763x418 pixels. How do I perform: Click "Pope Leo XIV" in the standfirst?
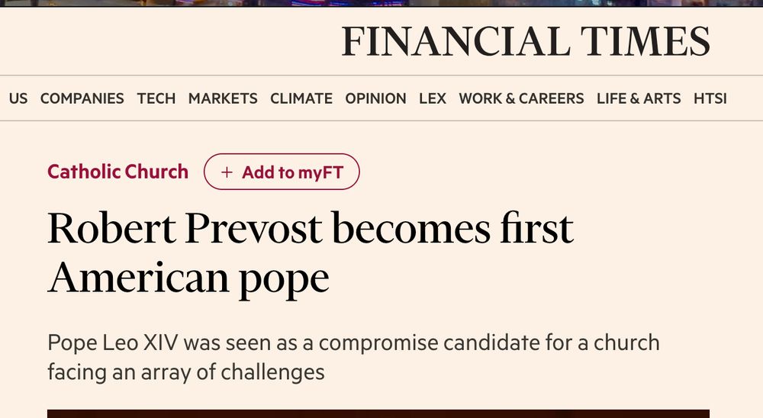click(113, 342)
